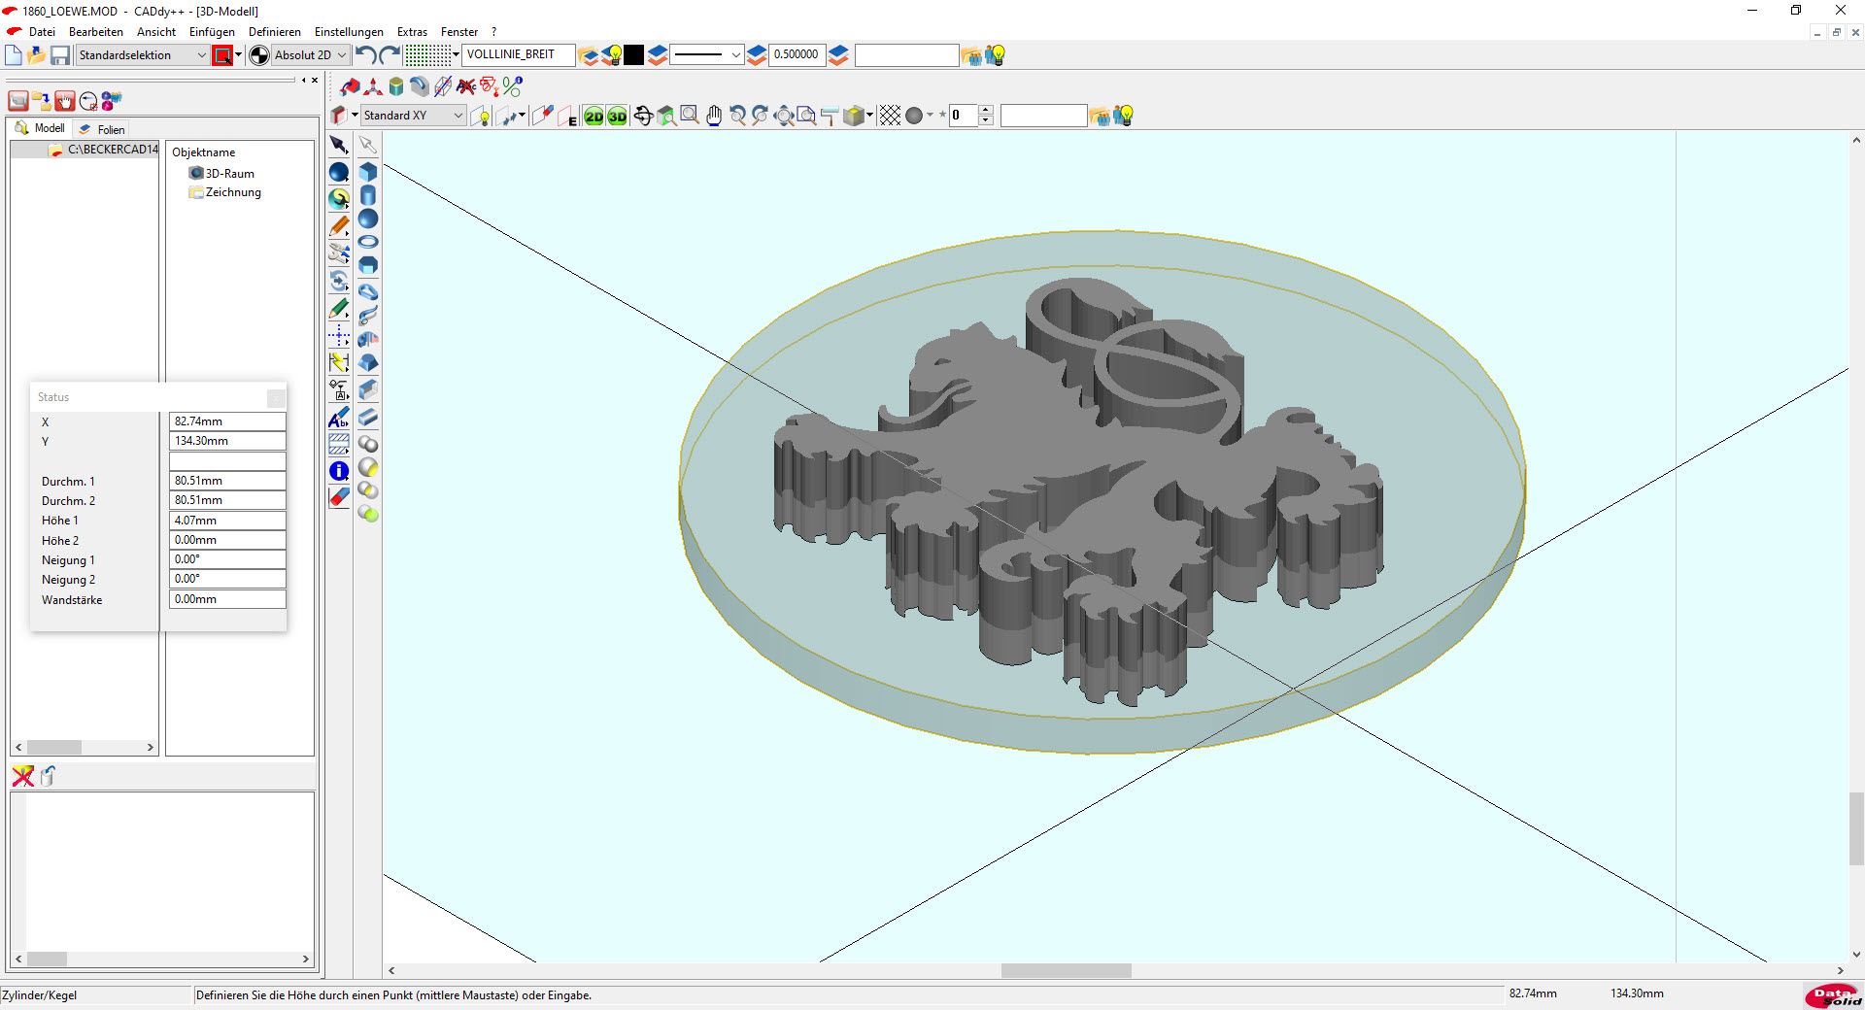The width and height of the screenshot is (1865, 1010).
Task: Open the Standardselektion dropdown
Action: click(x=143, y=55)
